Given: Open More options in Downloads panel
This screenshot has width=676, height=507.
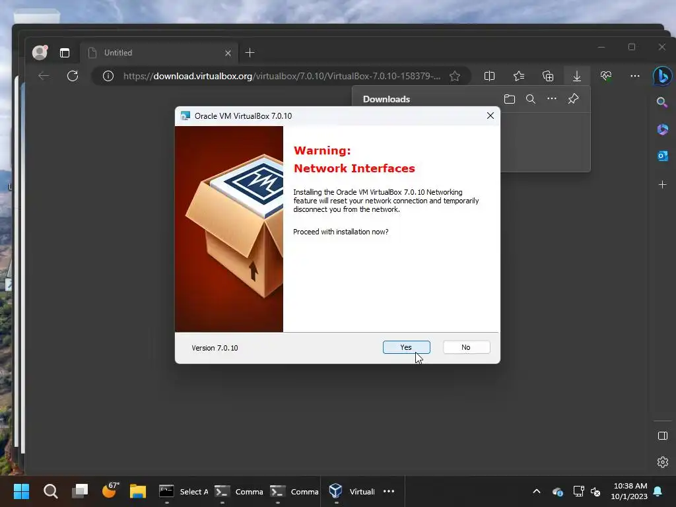Looking at the screenshot, I should coord(552,99).
